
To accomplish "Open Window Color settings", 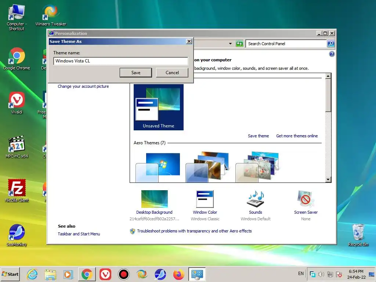I will [x=205, y=205].
